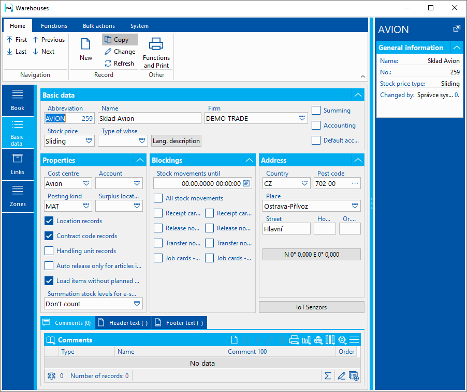Collapse the Address section

pyautogui.click(x=358, y=160)
